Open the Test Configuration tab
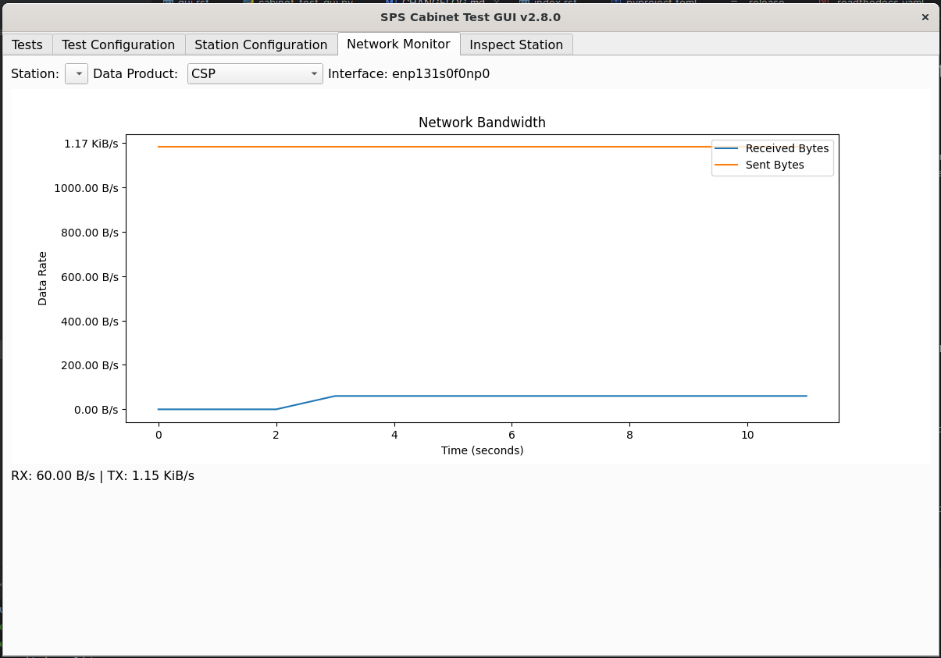This screenshot has height=658, width=941. (x=118, y=44)
